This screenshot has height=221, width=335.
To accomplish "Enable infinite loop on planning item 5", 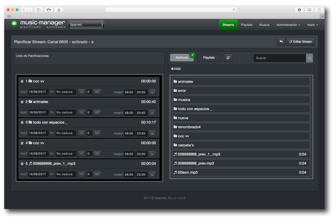I will click(x=152, y=174).
